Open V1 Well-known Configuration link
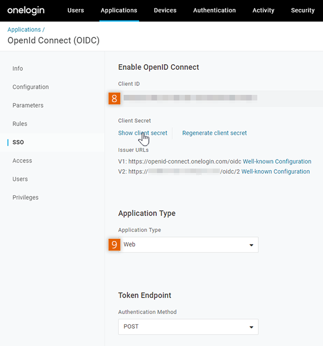 pyautogui.click(x=277, y=161)
